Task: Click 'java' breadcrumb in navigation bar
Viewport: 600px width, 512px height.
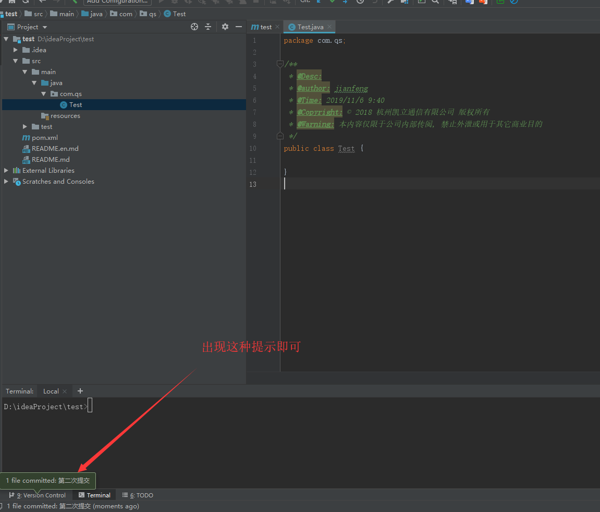Action: 92,14
